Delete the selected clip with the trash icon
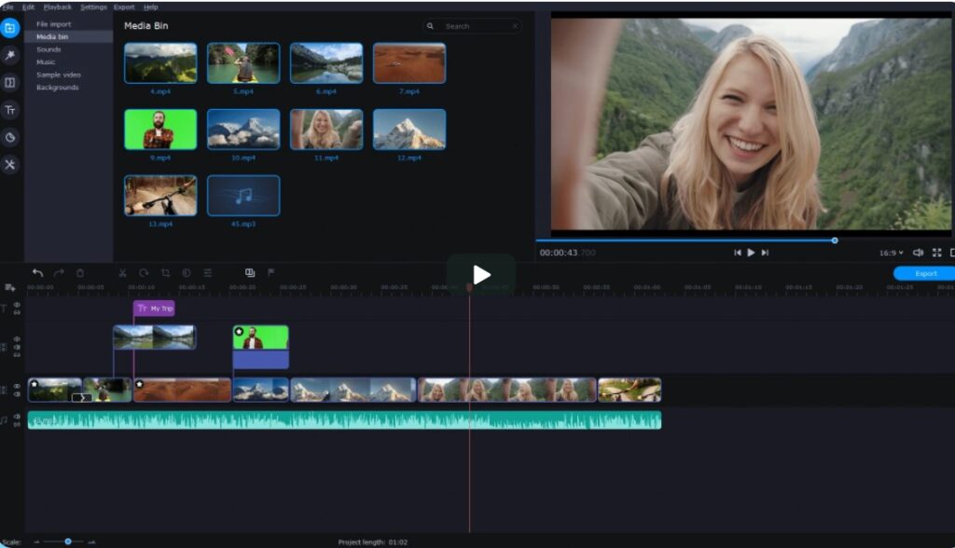The width and height of the screenshot is (955, 548). tap(80, 273)
